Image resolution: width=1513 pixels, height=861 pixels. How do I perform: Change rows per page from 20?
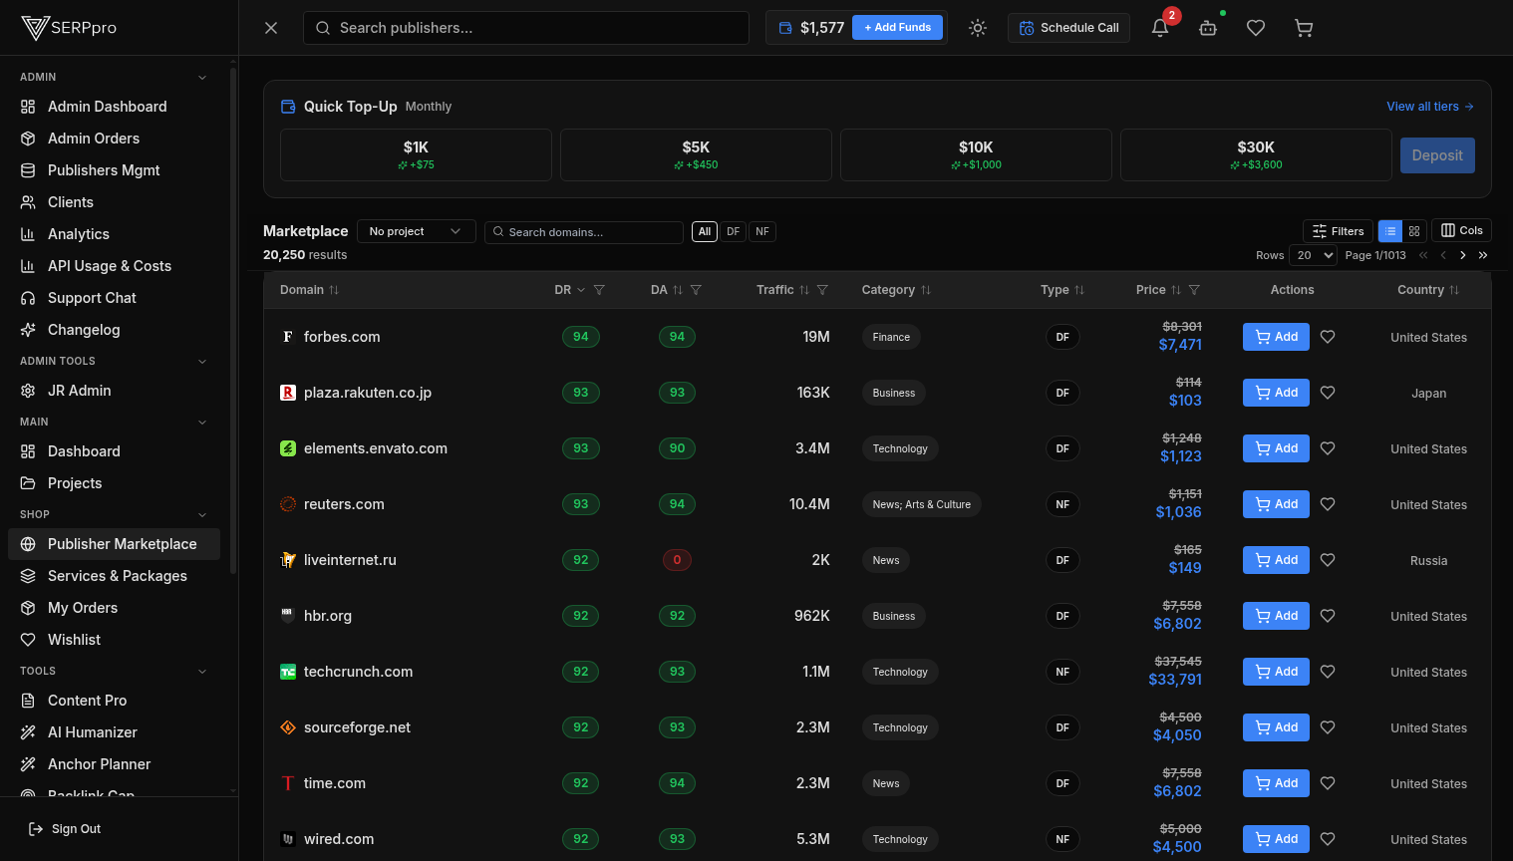[1313, 255]
